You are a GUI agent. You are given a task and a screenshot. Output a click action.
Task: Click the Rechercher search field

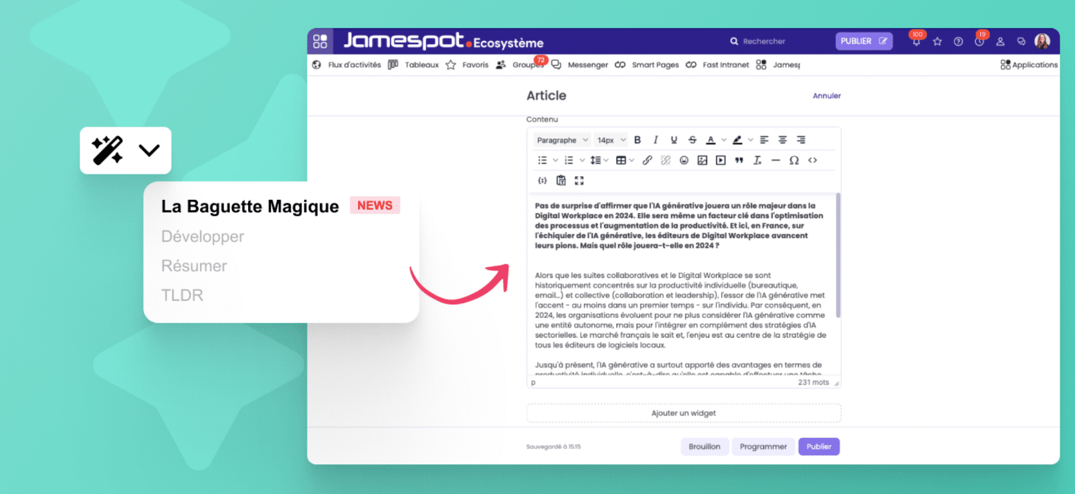[763, 42]
